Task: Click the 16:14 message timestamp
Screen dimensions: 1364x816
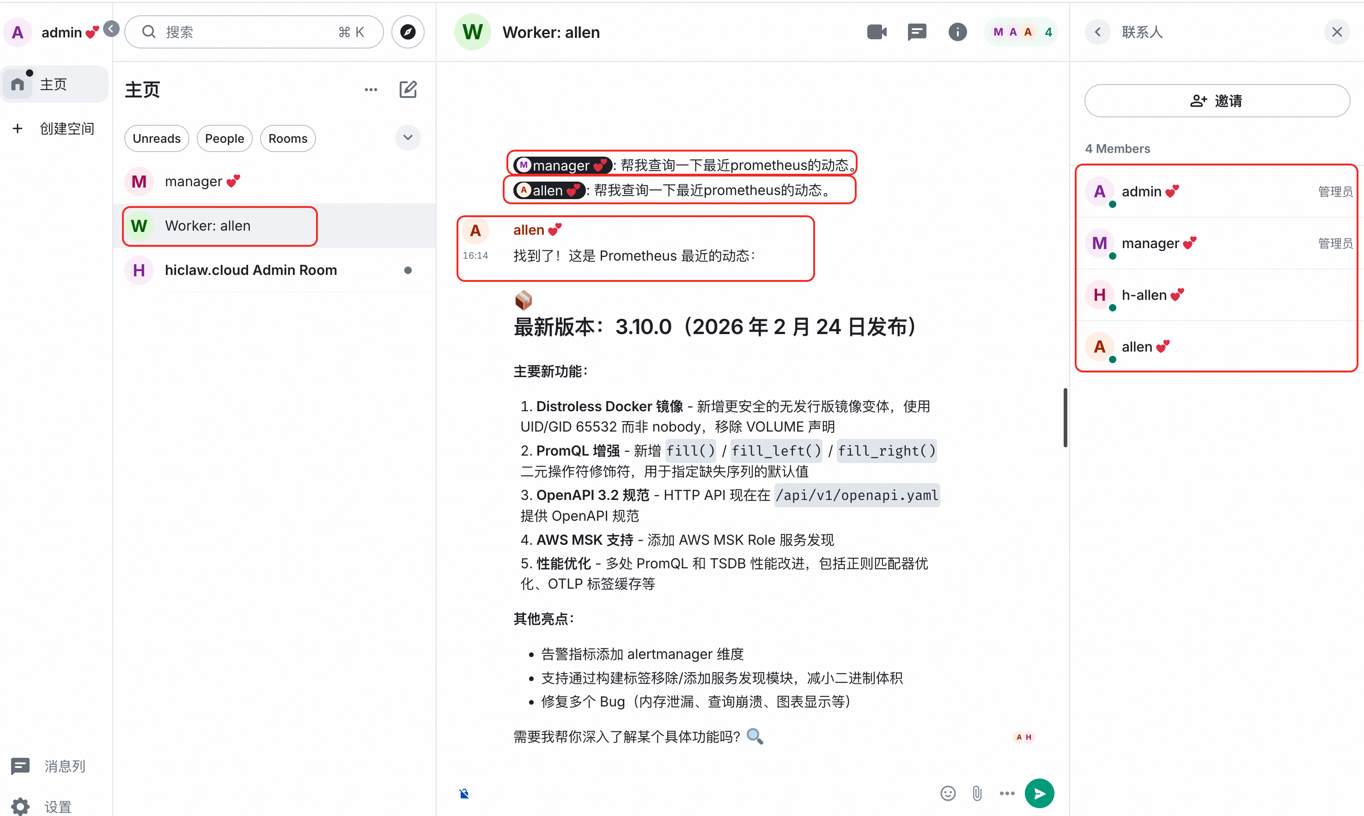Action: (x=475, y=255)
